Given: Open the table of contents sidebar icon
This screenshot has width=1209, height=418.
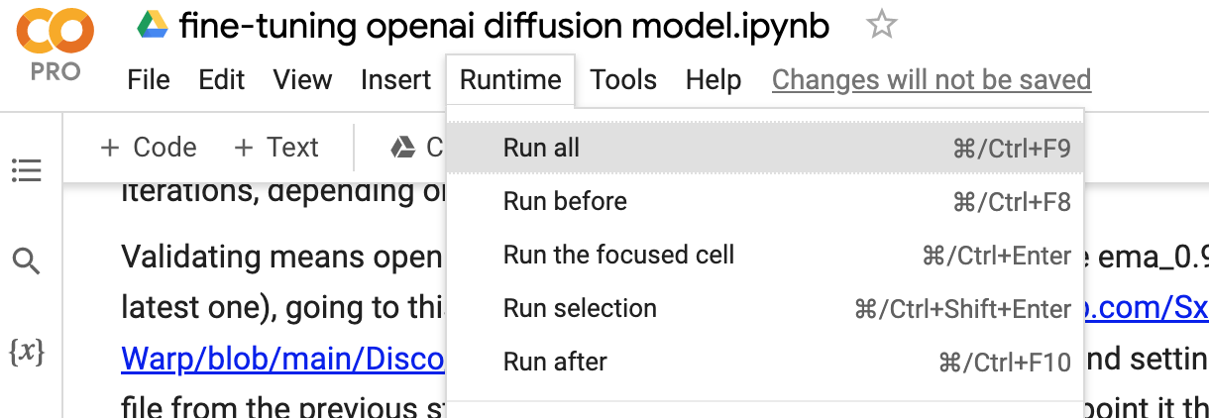Looking at the screenshot, I should click(x=27, y=171).
